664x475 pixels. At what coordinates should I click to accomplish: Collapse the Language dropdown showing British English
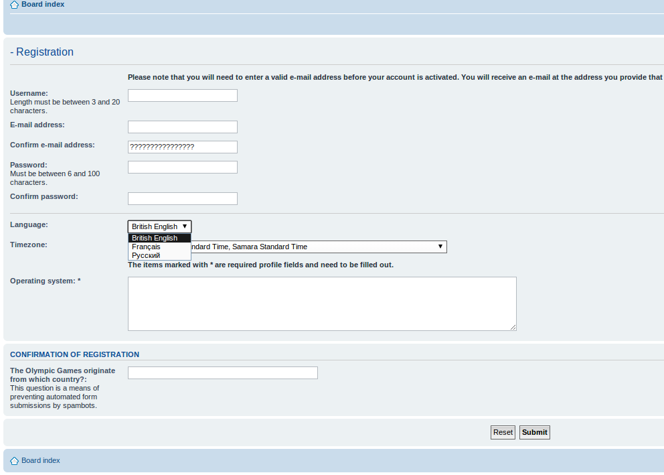click(159, 227)
